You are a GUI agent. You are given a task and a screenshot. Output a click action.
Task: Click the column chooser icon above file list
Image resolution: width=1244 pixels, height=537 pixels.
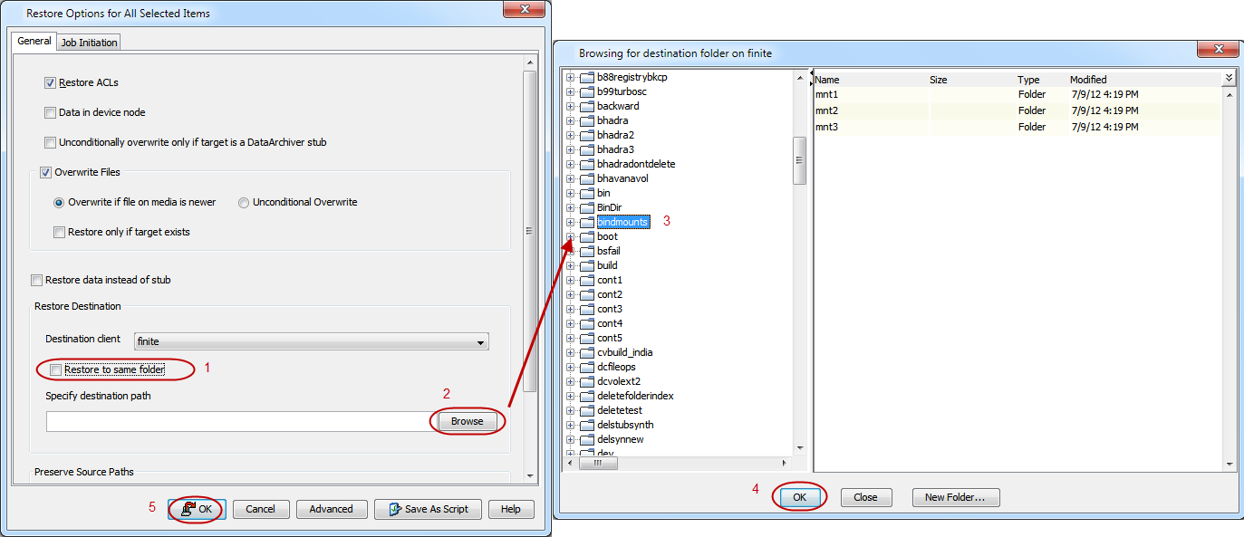tap(1230, 79)
